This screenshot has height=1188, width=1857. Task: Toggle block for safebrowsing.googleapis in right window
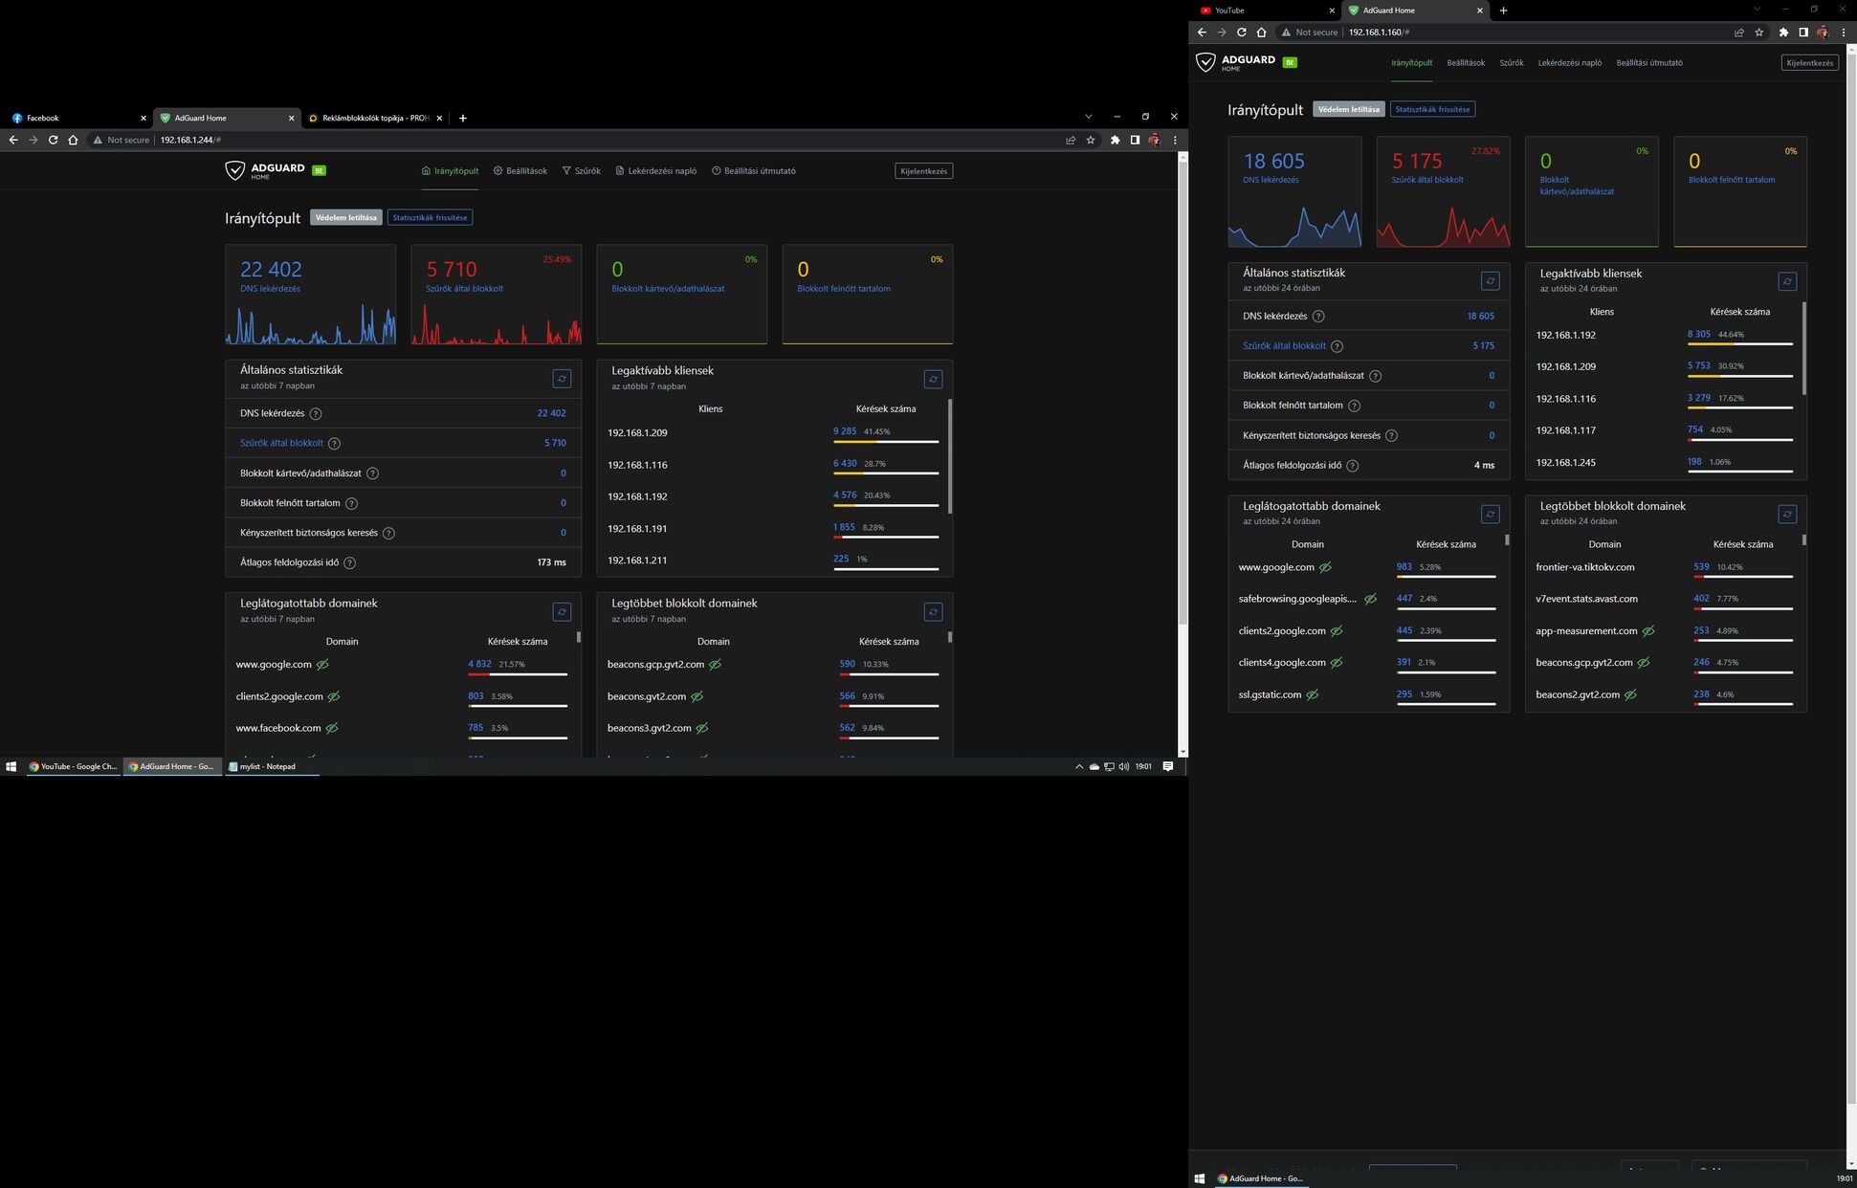point(1370,599)
